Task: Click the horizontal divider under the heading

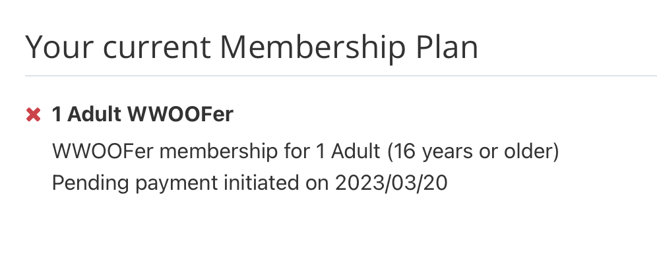Action: (x=341, y=76)
